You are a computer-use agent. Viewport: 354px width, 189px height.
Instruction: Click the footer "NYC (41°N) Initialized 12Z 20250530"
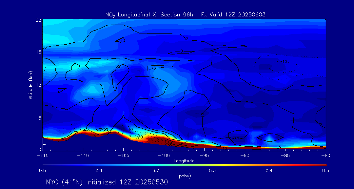pos(107,182)
